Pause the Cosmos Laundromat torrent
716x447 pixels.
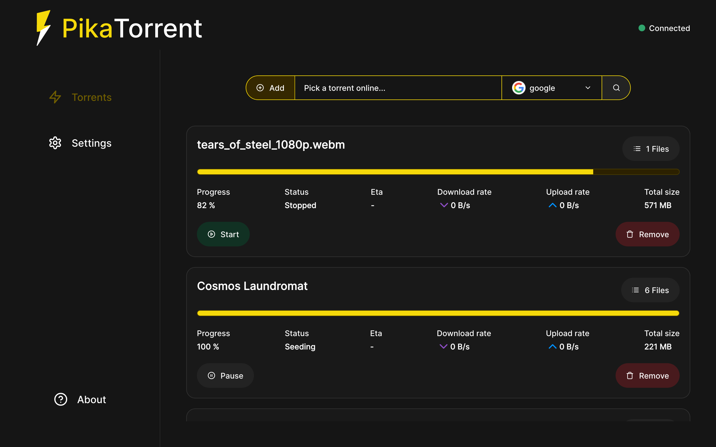tap(225, 375)
